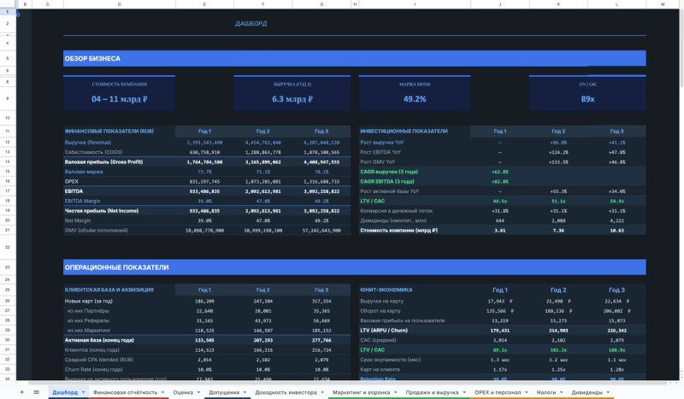Switch to the Дивиденды sheet tab
This screenshot has height=399, width=684.
pyautogui.click(x=587, y=392)
